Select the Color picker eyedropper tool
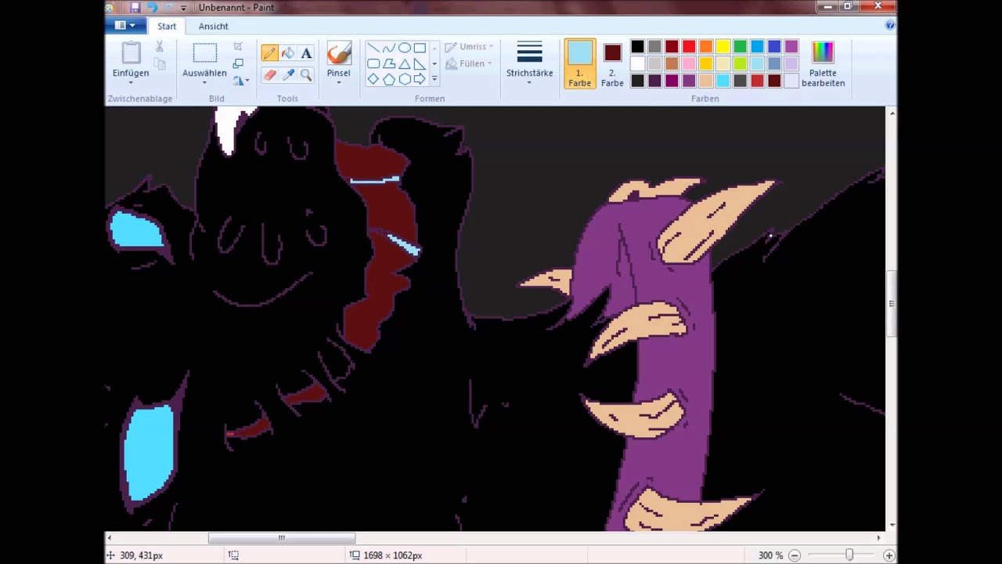Viewport: 1002px width, 564px height. pyautogui.click(x=287, y=75)
